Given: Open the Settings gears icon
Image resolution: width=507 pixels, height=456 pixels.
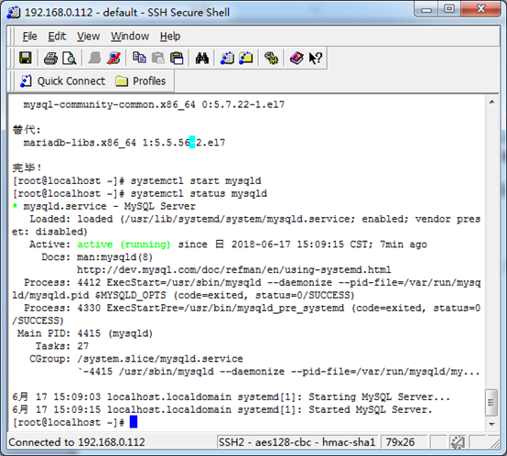Looking at the screenshot, I should 271,59.
